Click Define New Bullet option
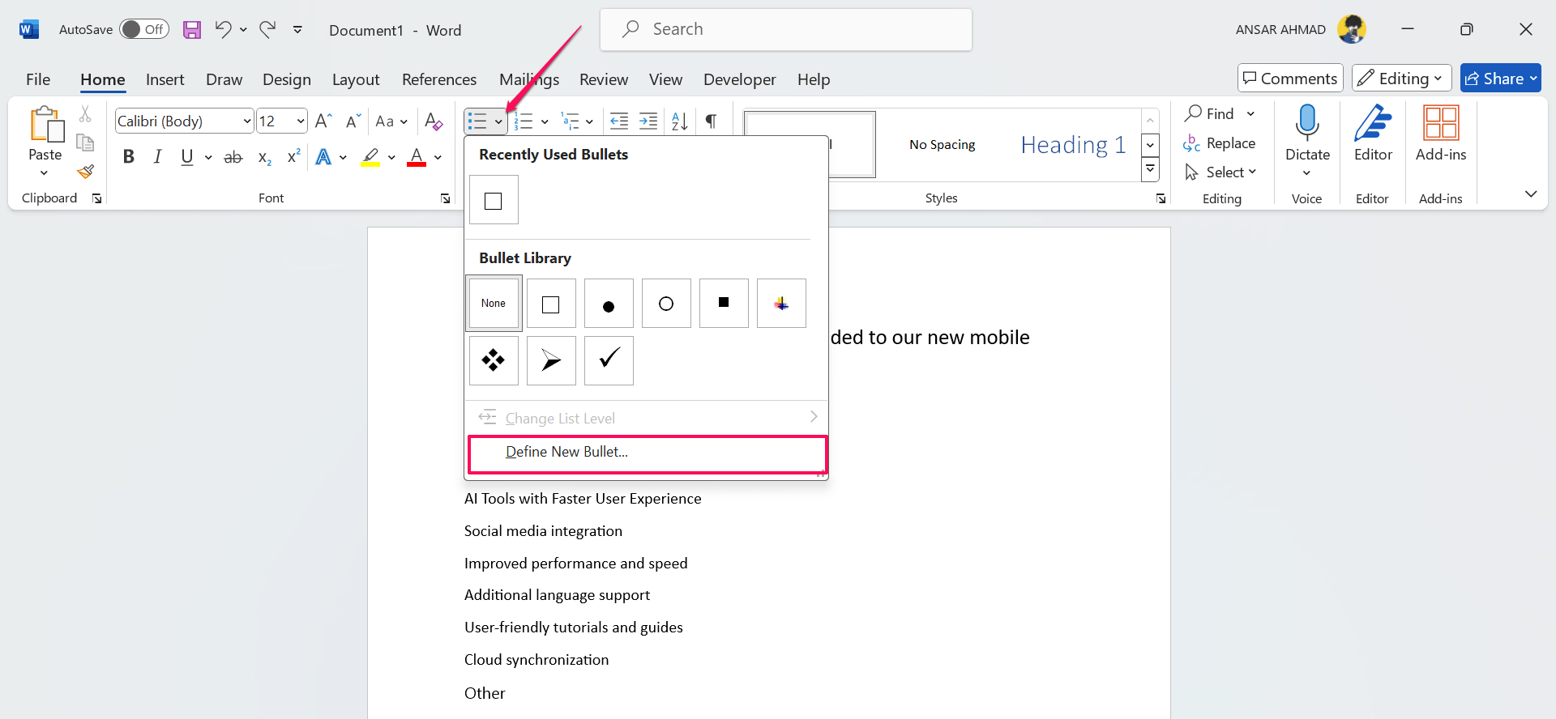1556x719 pixels. coord(648,452)
